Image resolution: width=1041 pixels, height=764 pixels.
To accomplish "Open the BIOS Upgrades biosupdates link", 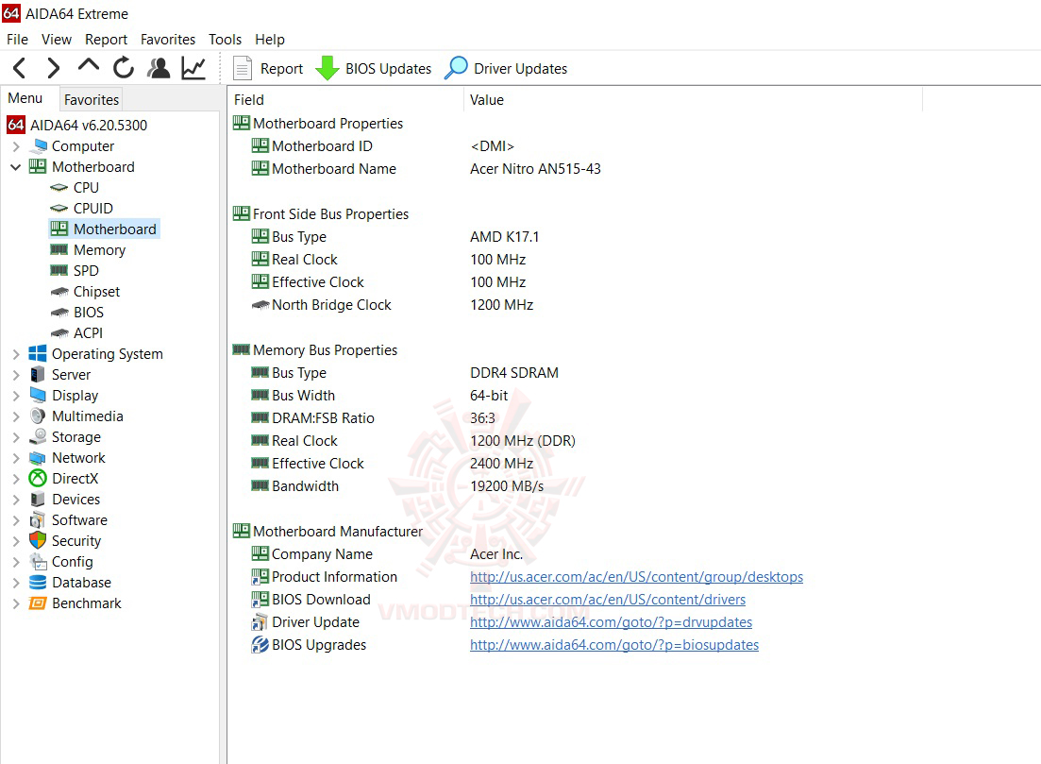I will coord(614,645).
